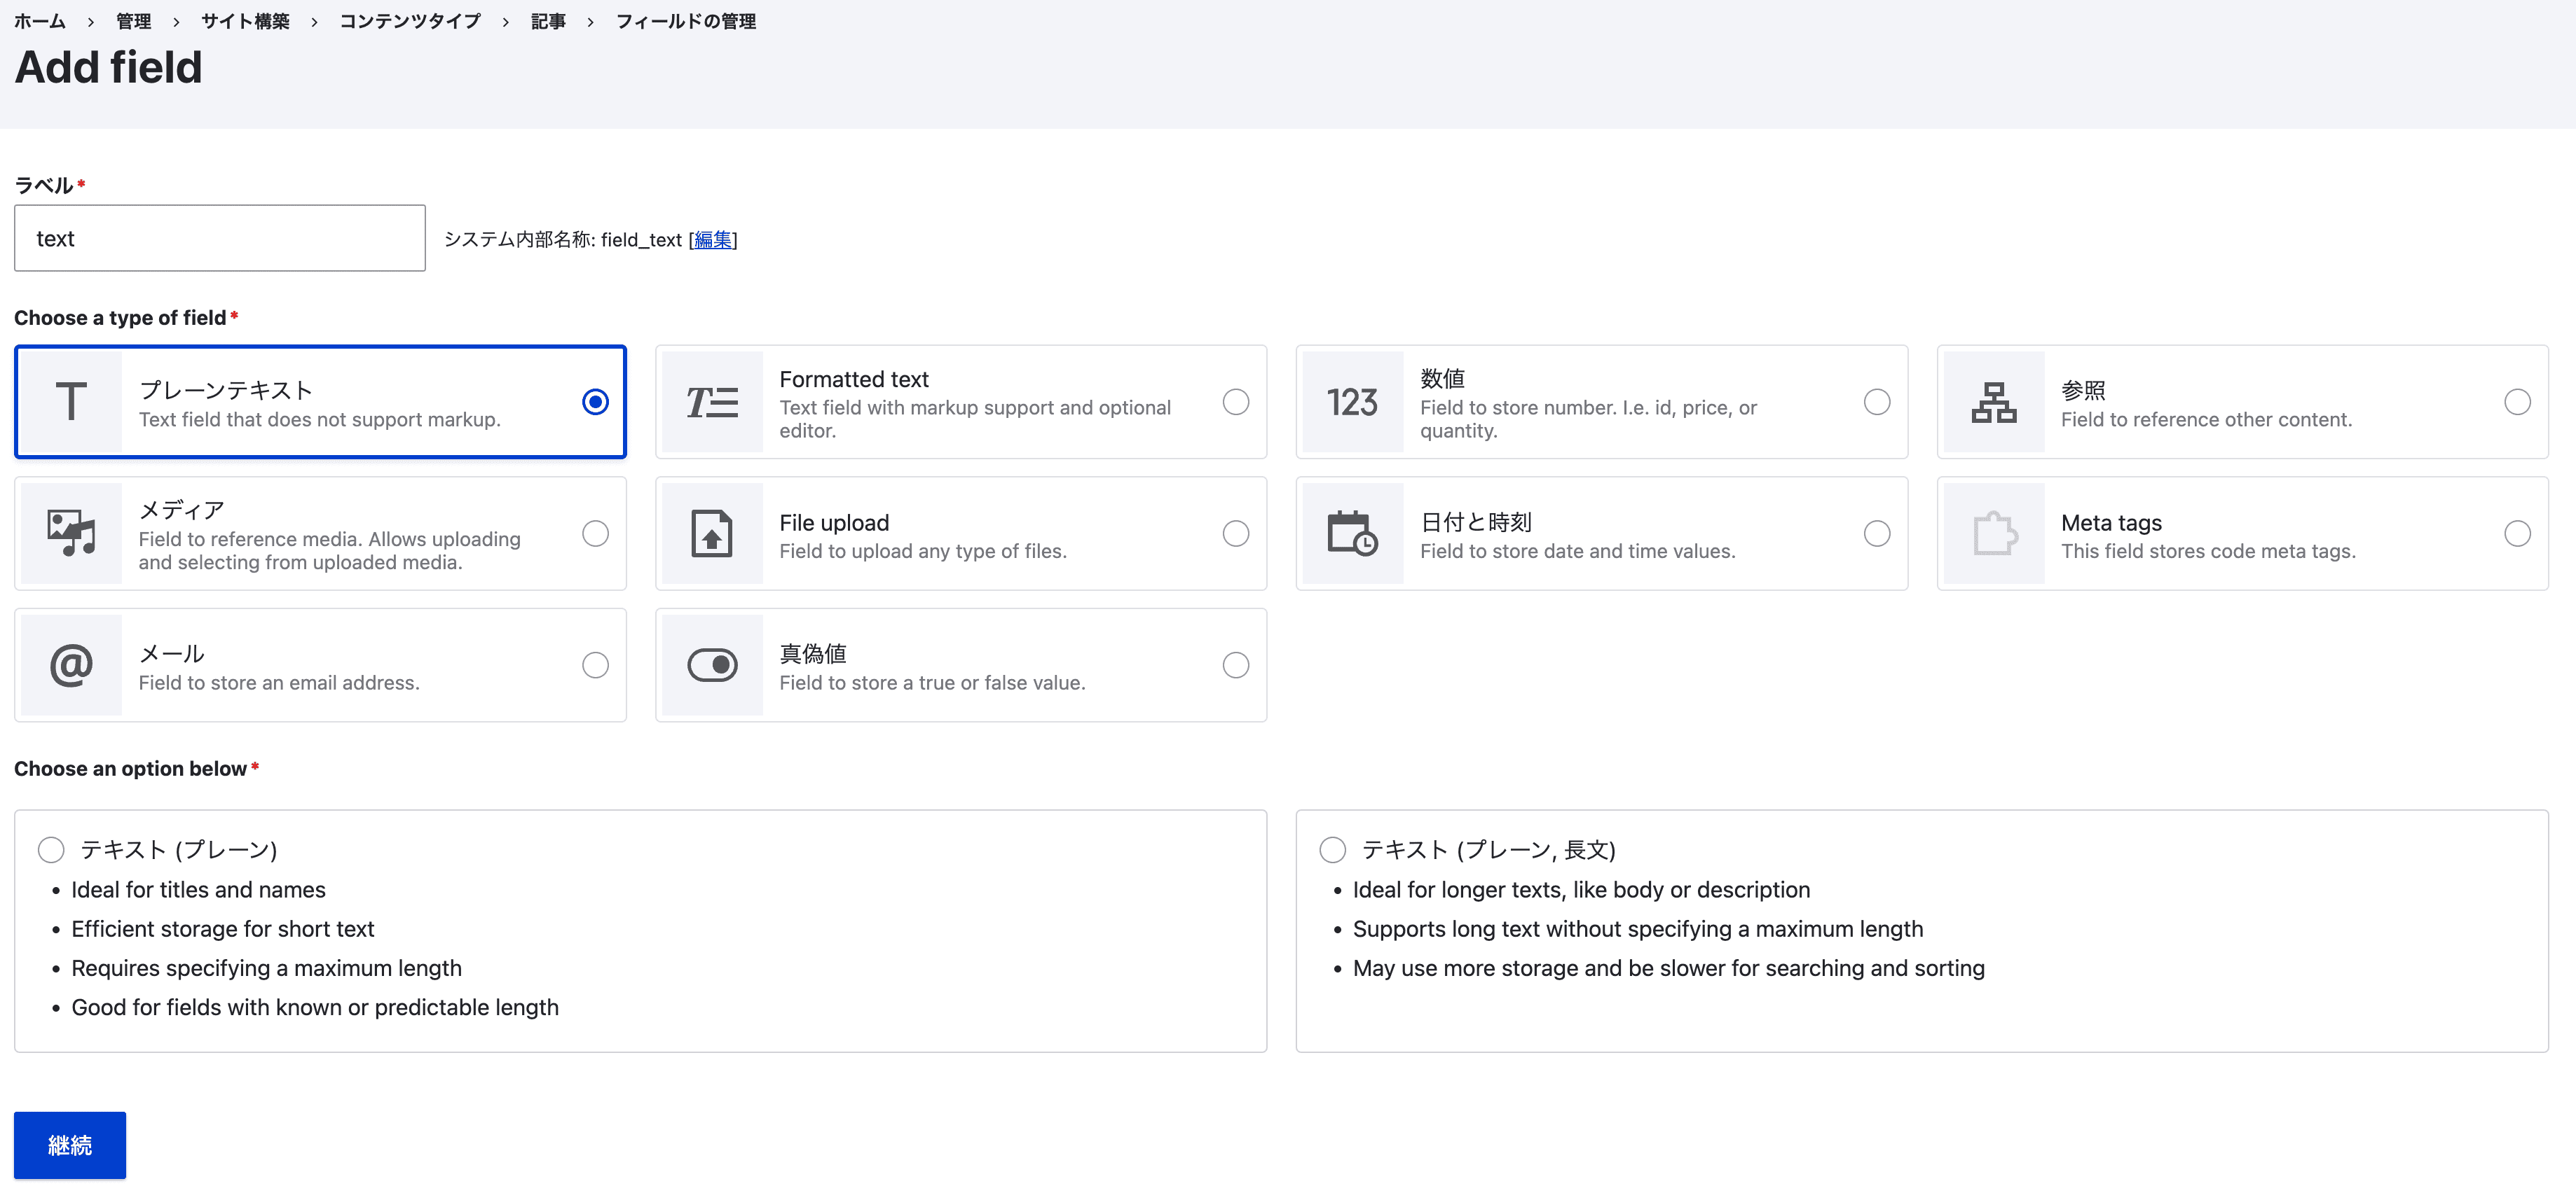
Task: Click 'Ideal for longer texts, like body or description'
Action: [1581, 891]
